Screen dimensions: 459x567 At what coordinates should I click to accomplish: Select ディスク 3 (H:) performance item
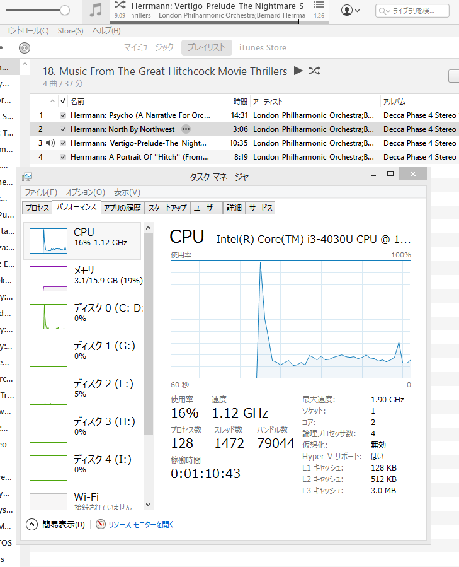[x=82, y=430]
